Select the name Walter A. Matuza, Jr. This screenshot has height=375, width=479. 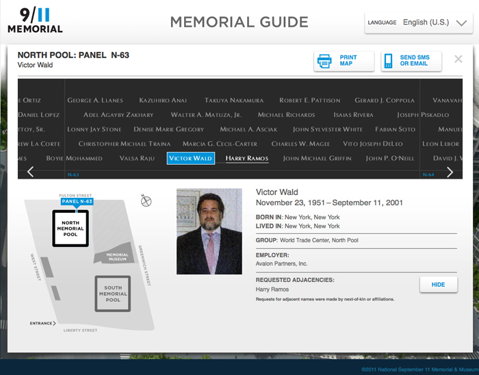[206, 115]
